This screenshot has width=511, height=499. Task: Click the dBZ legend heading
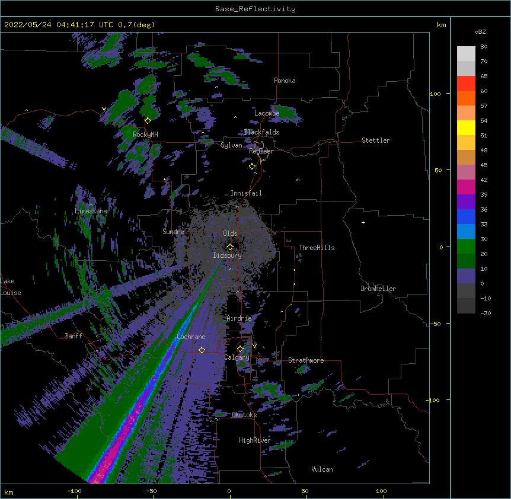[x=480, y=32]
